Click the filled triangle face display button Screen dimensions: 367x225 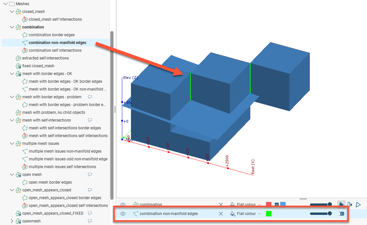(x=341, y=205)
